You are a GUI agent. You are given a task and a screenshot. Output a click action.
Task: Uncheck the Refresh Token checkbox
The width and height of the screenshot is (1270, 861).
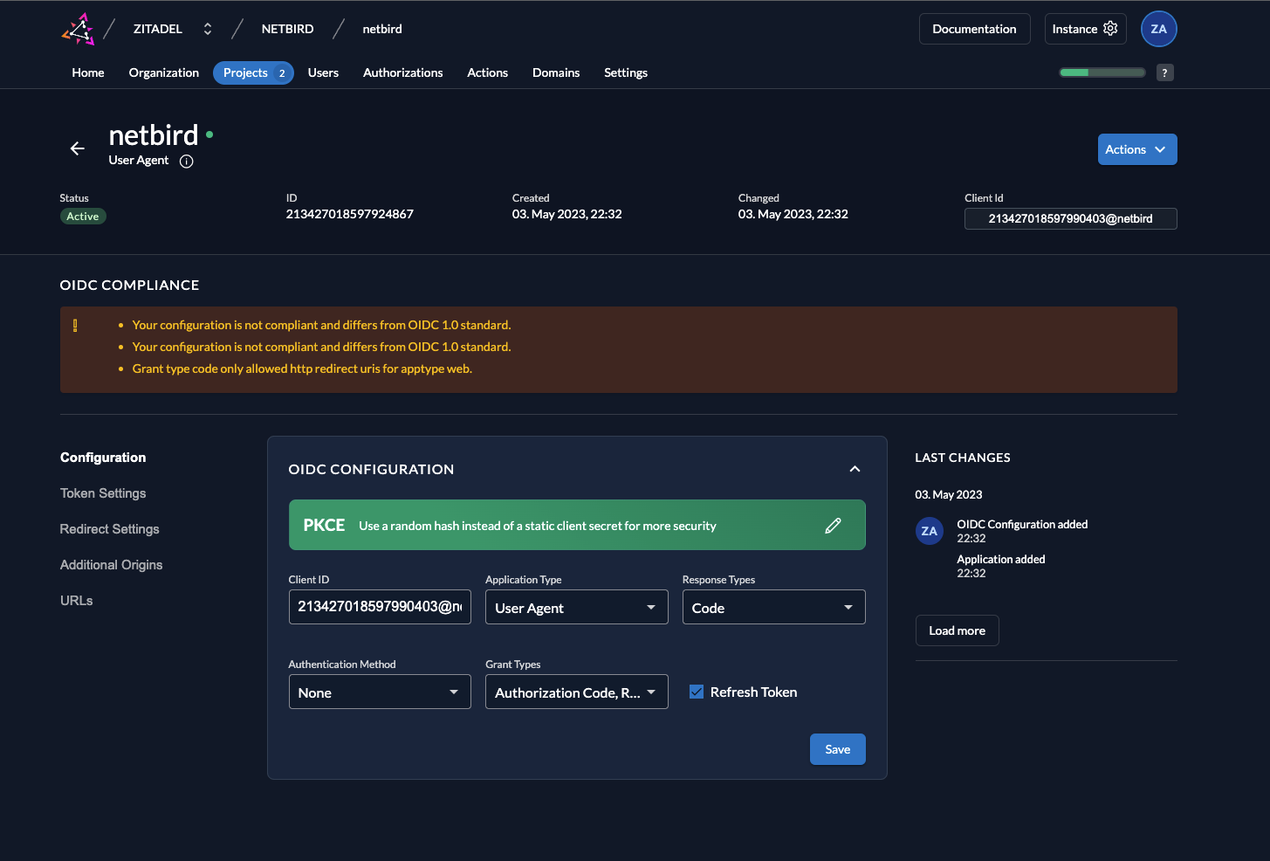pyautogui.click(x=696, y=692)
